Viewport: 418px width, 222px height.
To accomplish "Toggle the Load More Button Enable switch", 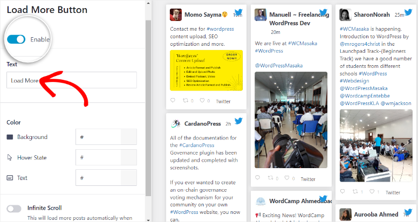I will [16, 39].
